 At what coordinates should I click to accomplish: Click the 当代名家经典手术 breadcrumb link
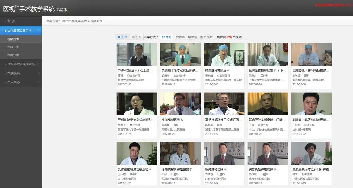click(74, 21)
